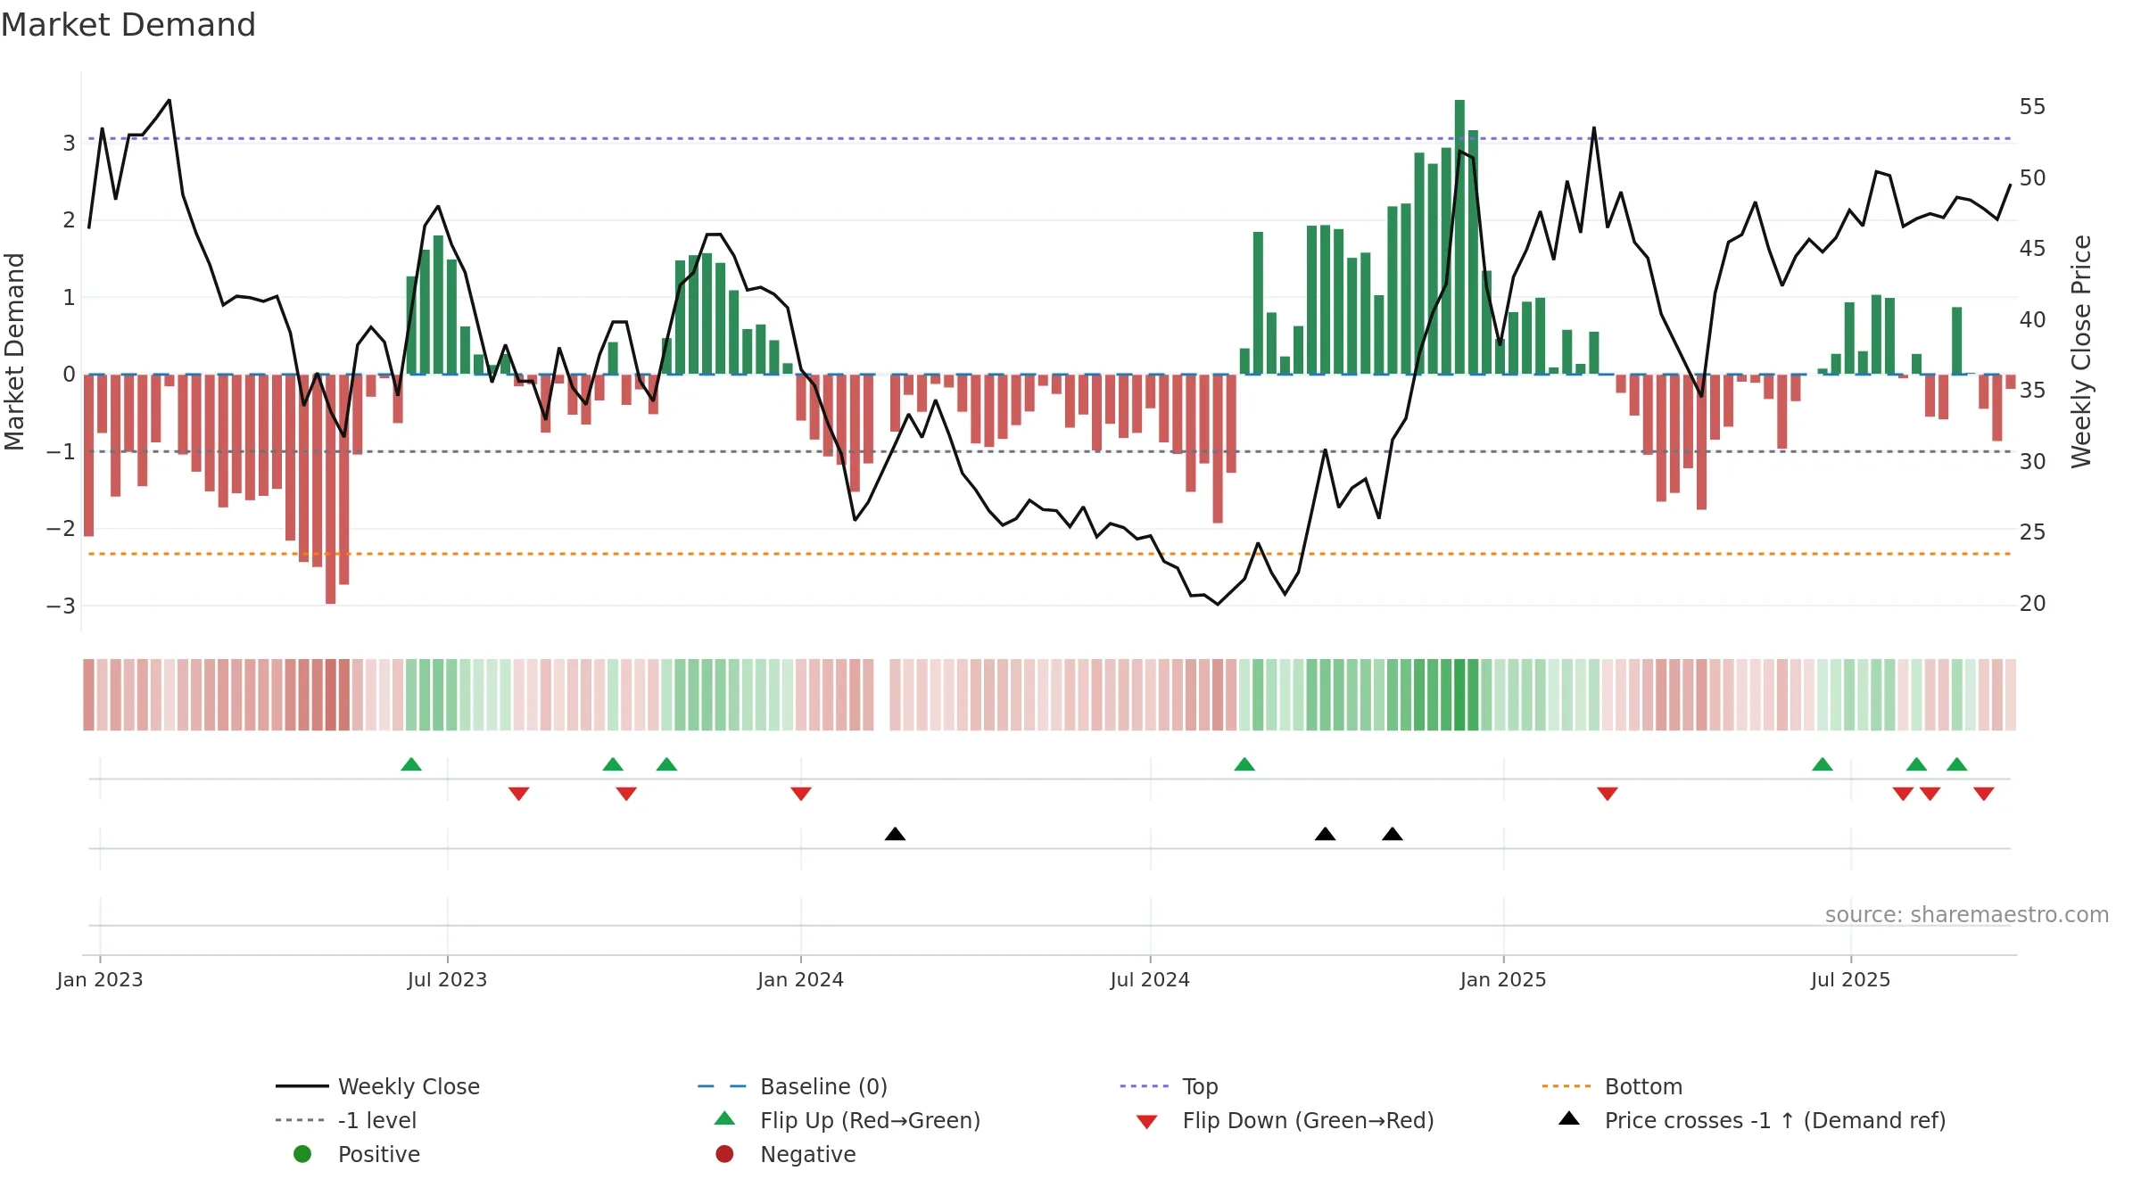Click the Baseline (0) legend dash
The height and width of the screenshot is (1204, 2141).
(723, 1086)
